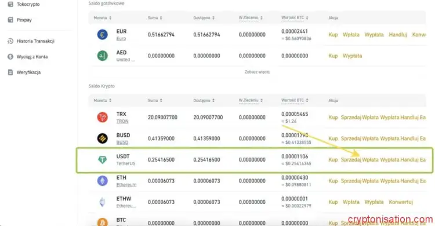
Task: Open Pexpay via its sidebar icon
Action: [x=10, y=20]
